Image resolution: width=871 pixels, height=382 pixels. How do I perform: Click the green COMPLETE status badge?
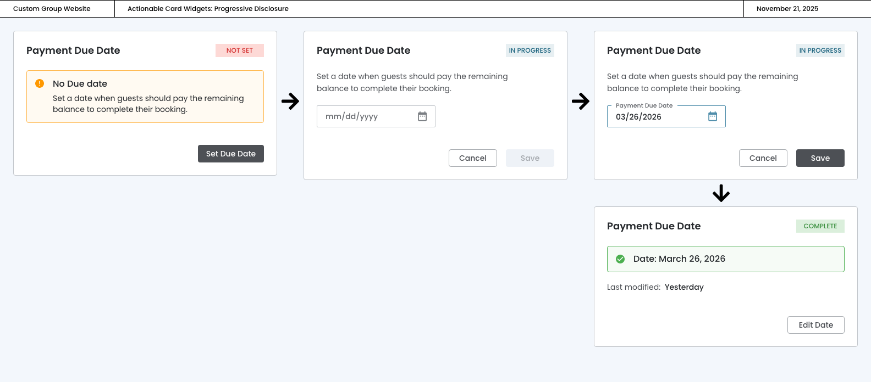[820, 226]
